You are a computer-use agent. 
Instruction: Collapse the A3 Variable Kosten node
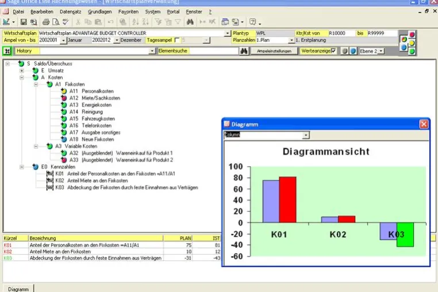[x=36, y=146]
